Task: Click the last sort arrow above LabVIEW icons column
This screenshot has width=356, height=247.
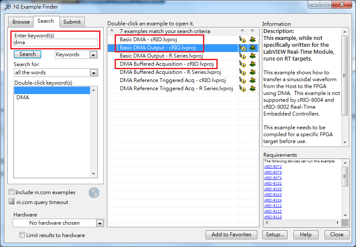Action: tap(253, 31)
